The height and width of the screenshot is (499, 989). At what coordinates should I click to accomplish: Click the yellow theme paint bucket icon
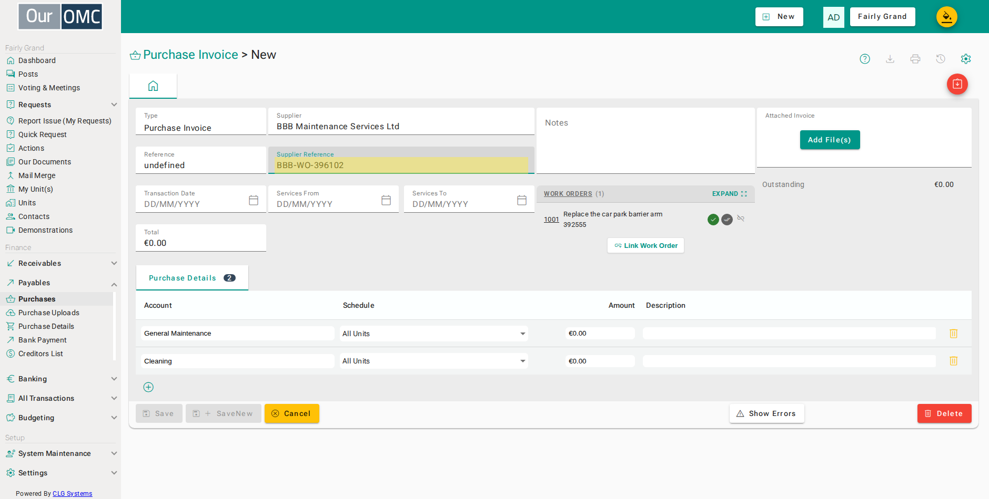click(x=947, y=17)
